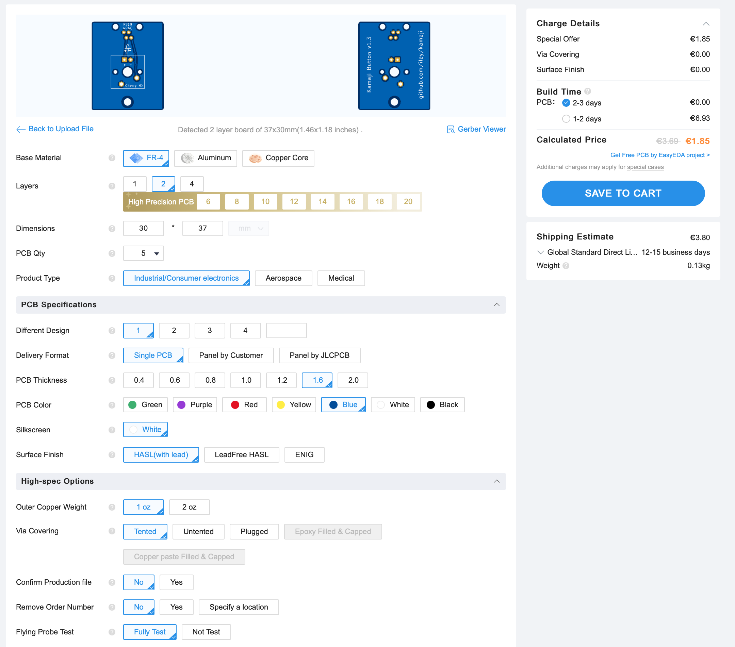The image size is (735, 647).
Task: Open the special cases link
Action: click(645, 167)
